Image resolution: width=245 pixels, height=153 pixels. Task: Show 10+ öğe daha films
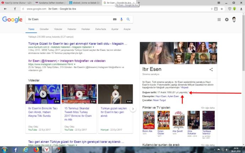coord(208,108)
